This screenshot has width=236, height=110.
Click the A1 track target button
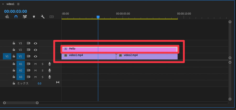[x=20, y=64]
